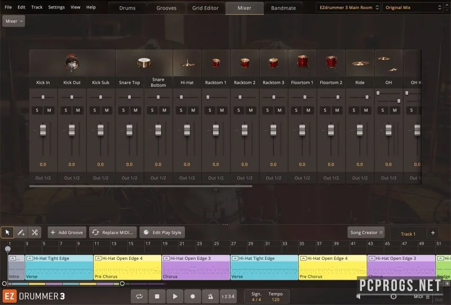
Task: Mute the OH channel
Action: [x=395, y=110]
